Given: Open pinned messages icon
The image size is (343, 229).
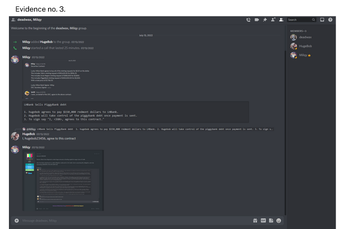Looking at the screenshot, I should (x=265, y=20).
